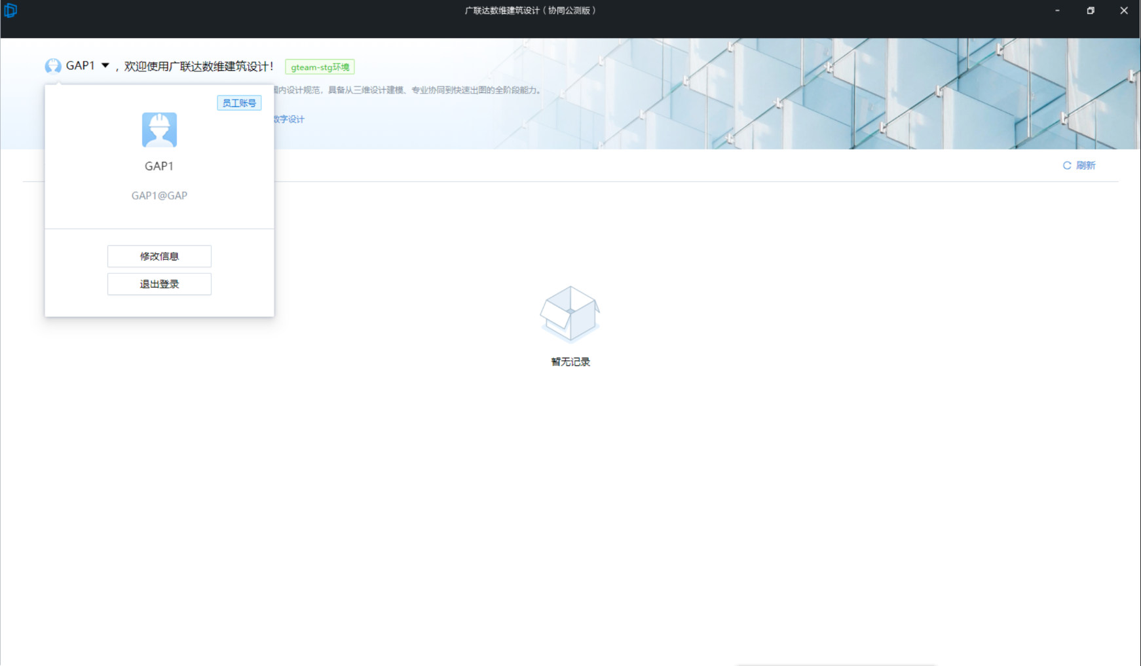Click the gteam-stg环境 tag
Screen dimensions: 1141x666
(x=320, y=67)
